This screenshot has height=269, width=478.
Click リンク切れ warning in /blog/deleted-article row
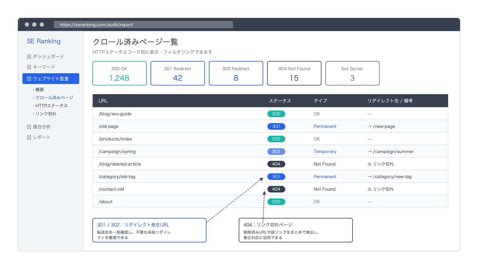(x=381, y=164)
